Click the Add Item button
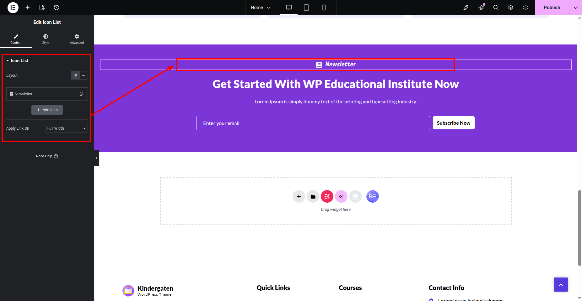582x301 pixels. coord(47,110)
